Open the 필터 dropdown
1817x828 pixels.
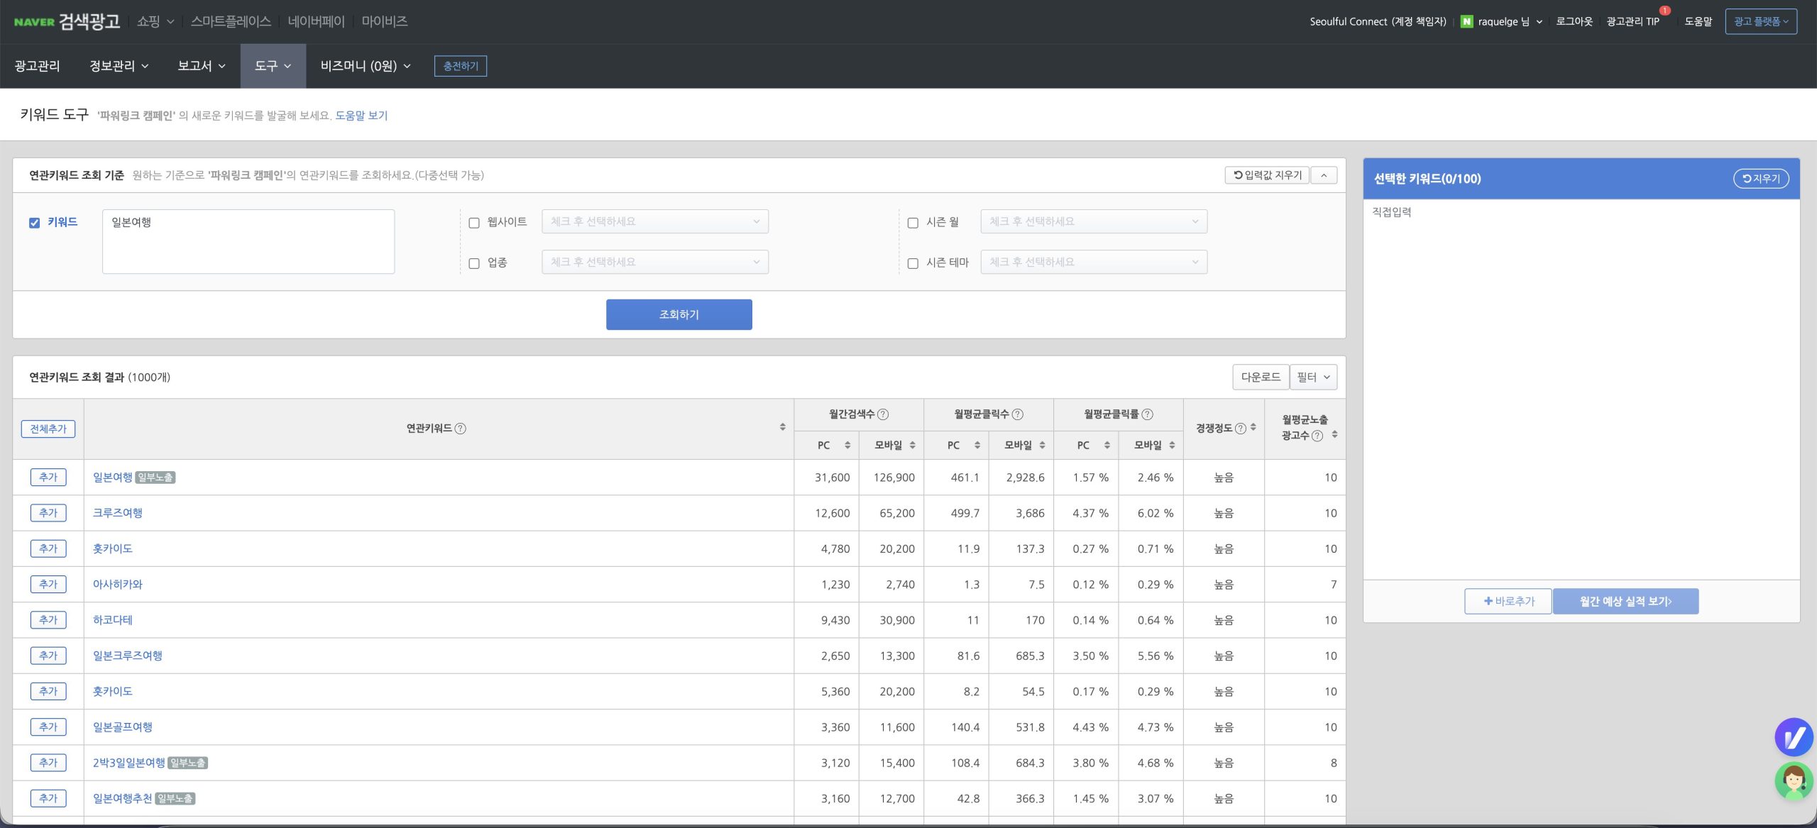1313,377
